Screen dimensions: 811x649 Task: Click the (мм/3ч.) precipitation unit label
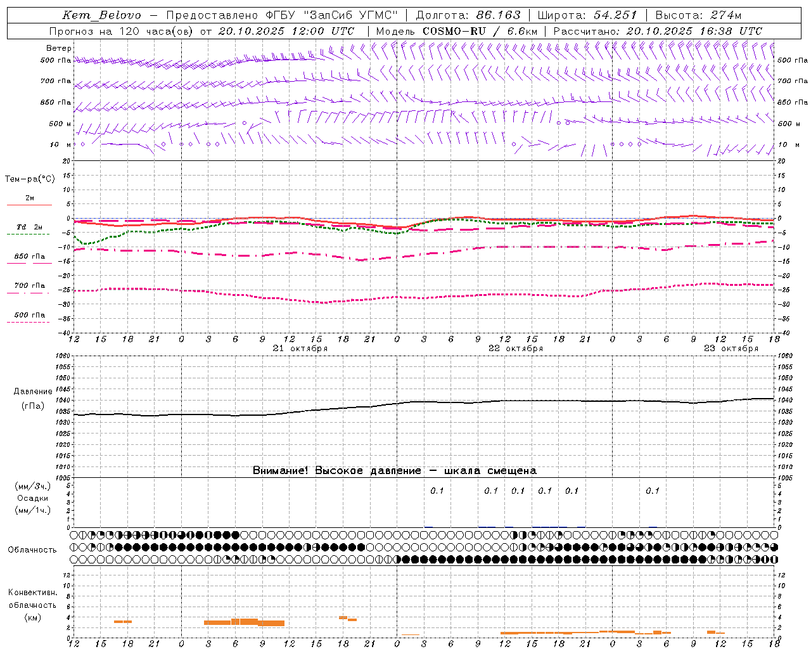(x=33, y=487)
